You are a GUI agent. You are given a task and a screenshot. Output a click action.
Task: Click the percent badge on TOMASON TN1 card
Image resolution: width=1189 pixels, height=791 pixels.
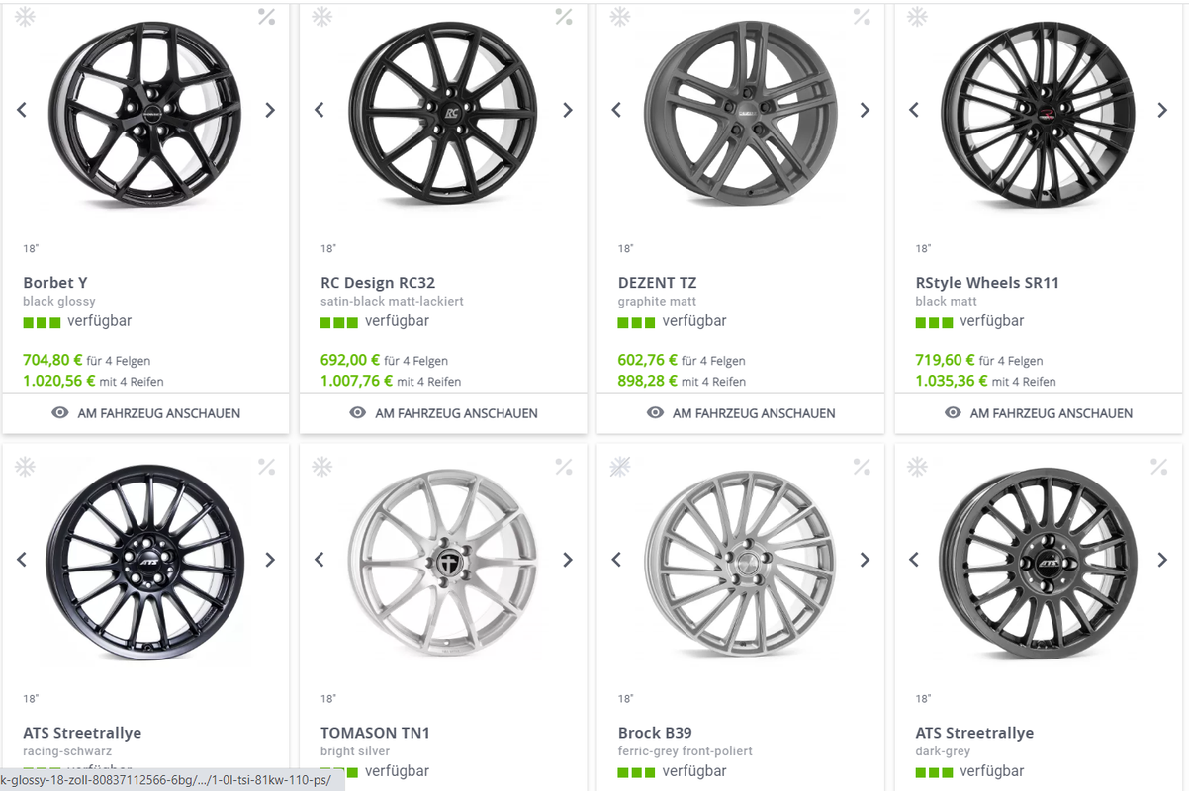[x=564, y=466]
